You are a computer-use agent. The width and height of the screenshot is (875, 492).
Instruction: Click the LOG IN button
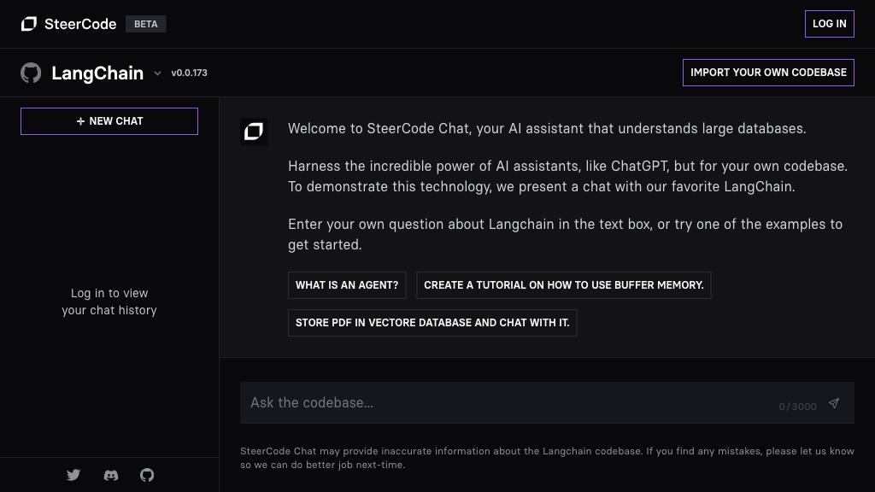click(829, 24)
